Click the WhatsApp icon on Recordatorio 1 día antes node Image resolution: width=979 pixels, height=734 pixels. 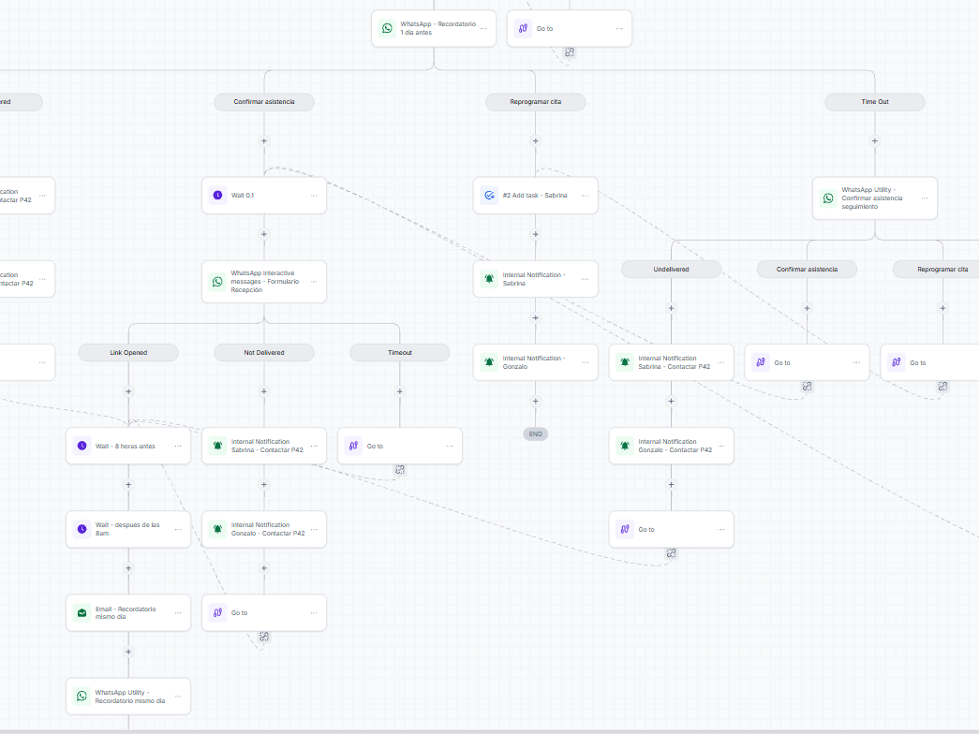click(387, 28)
